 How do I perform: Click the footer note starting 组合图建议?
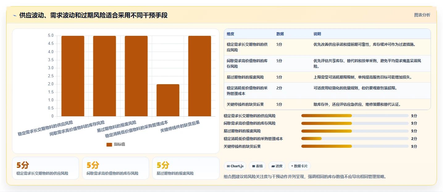(x=305, y=177)
